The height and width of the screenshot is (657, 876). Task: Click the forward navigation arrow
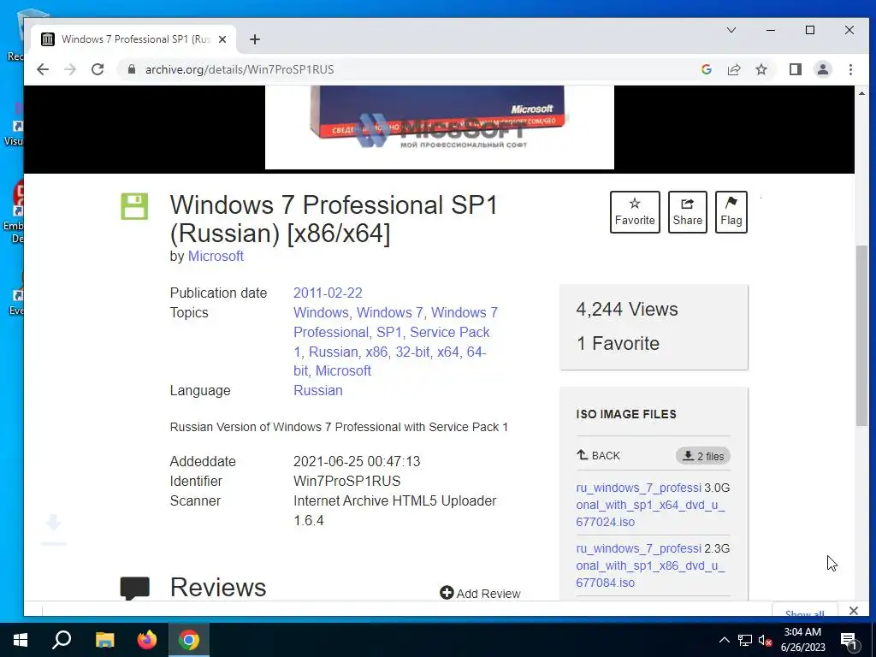[x=70, y=69]
